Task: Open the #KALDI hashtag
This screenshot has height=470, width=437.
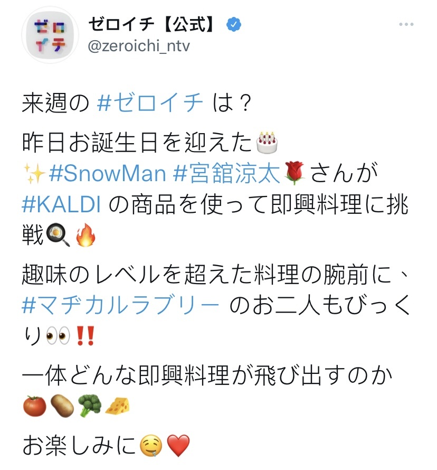Action: click(x=61, y=205)
